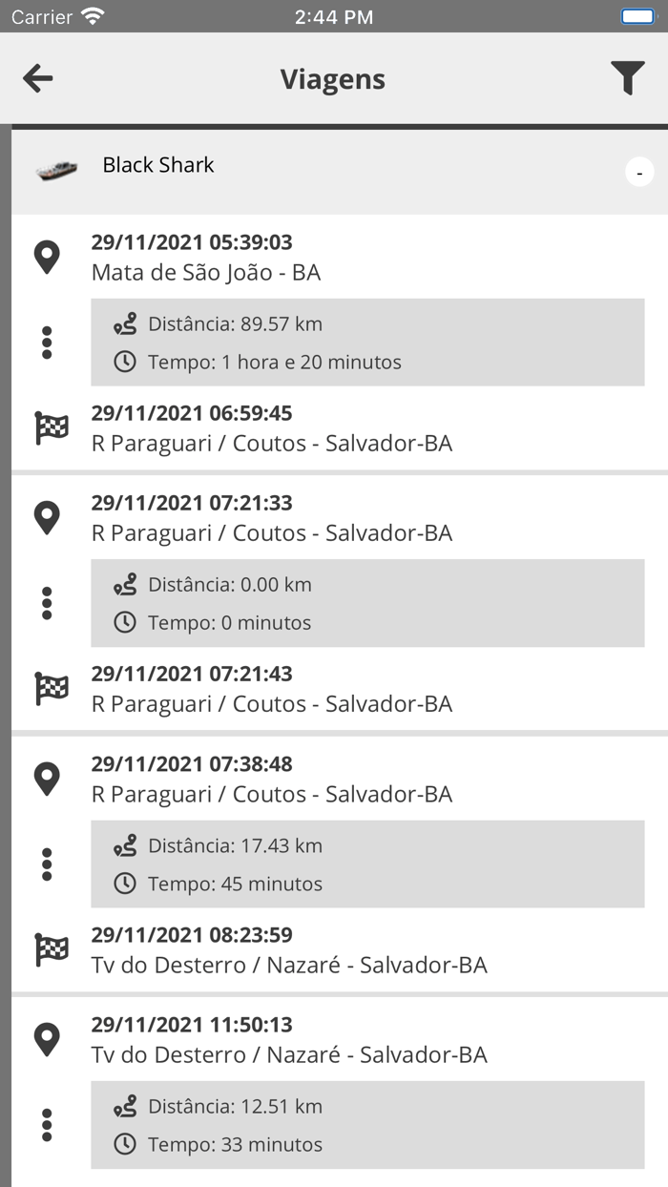Open the three-dot menu next to 0.00 km trip
This screenshot has width=668, height=1187.
[x=47, y=602]
